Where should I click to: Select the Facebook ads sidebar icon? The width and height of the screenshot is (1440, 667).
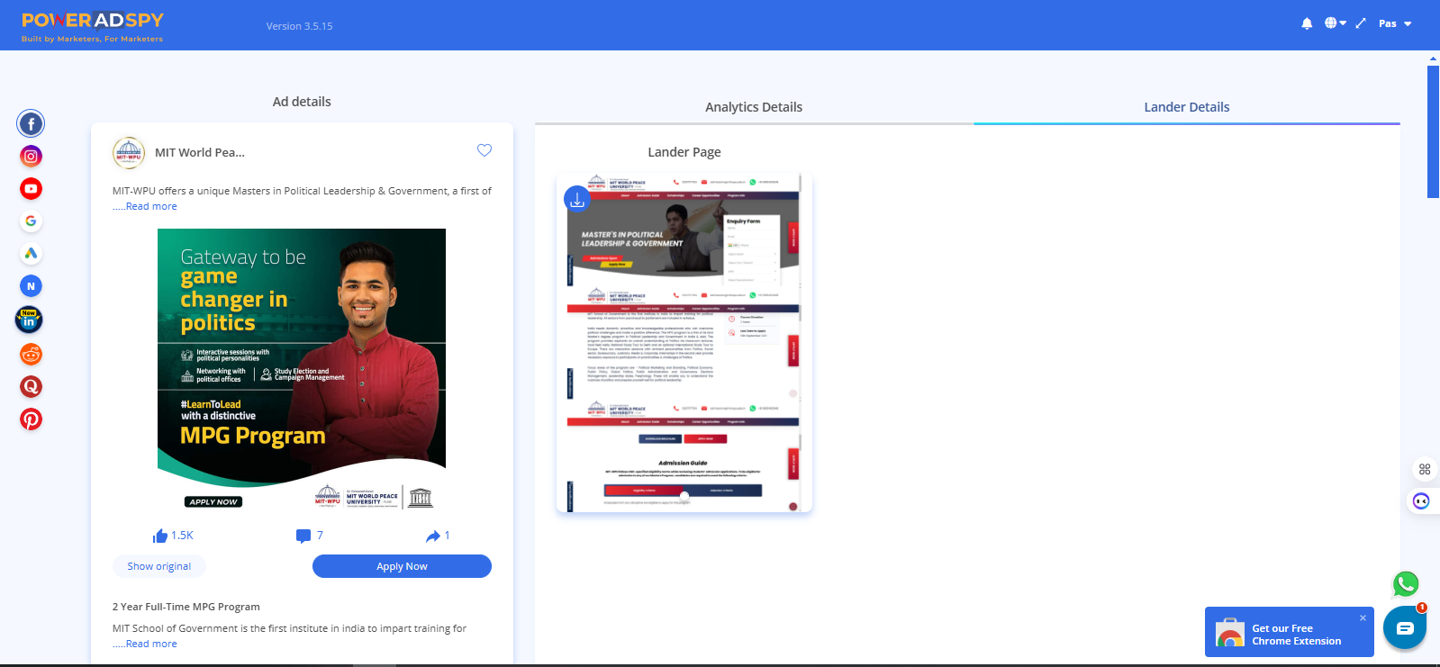click(x=31, y=124)
